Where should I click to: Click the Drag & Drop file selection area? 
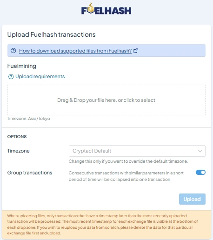click(106, 100)
